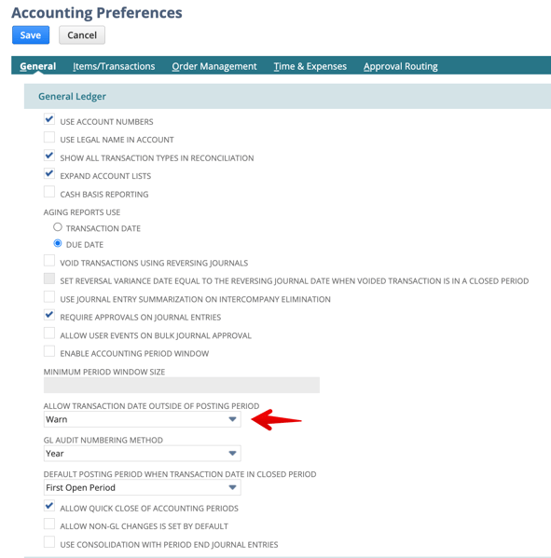Open the Default Posting Period dropdown arrow

click(232, 487)
